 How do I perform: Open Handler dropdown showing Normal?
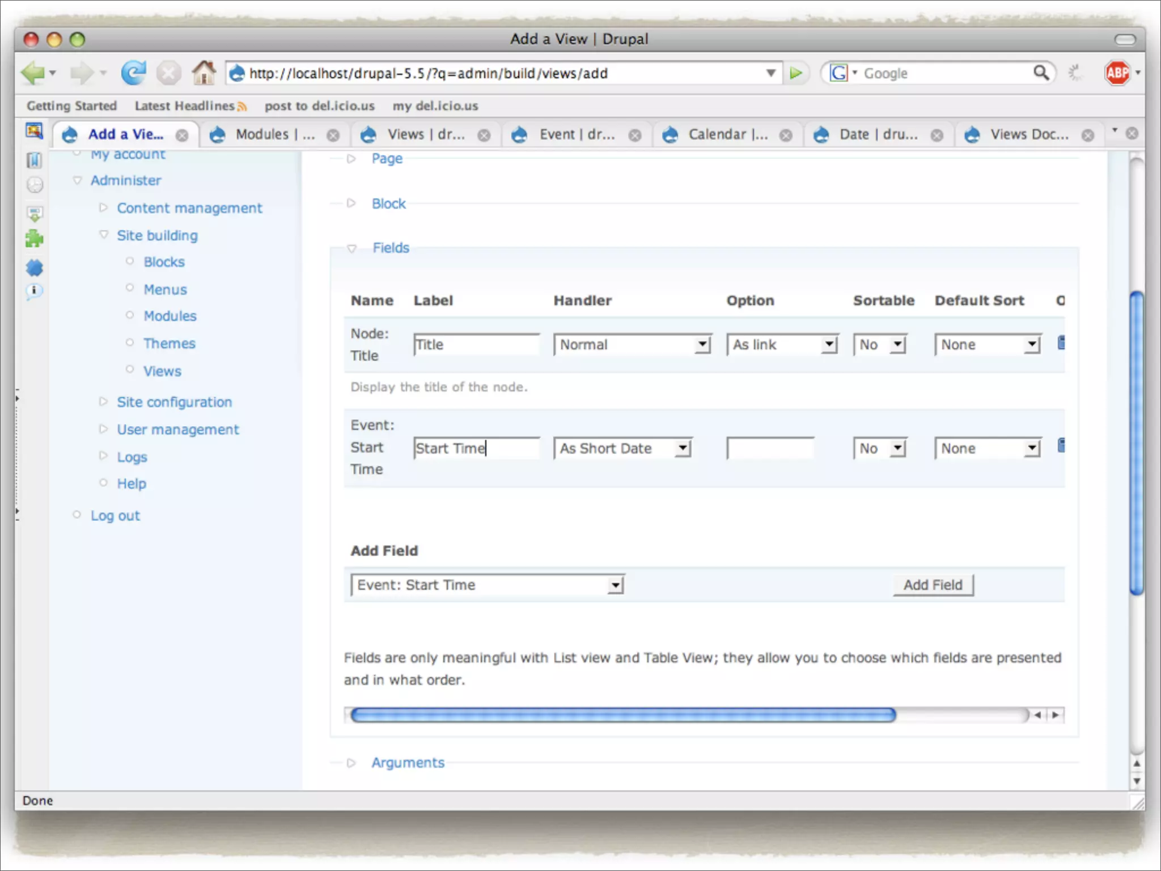click(x=632, y=345)
